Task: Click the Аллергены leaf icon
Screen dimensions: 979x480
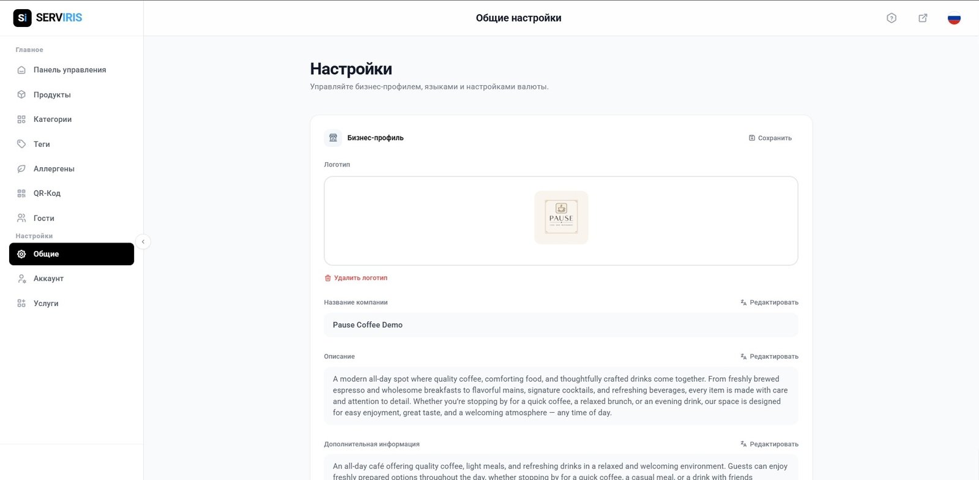Action: (x=21, y=169)
